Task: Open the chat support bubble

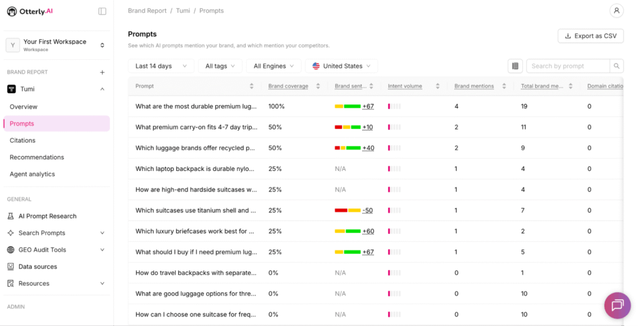Action: tap(617, 305)
